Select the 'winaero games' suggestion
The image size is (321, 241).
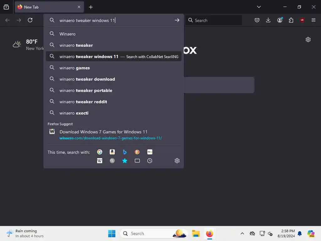click(113, 68)
